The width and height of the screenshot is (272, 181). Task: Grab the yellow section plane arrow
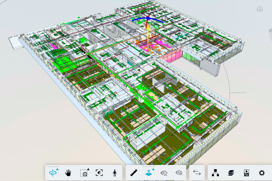[147, 33]
